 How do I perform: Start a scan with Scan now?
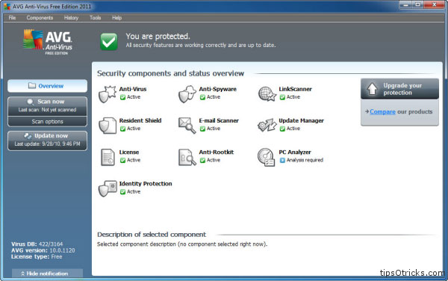(x=48, y=106)
